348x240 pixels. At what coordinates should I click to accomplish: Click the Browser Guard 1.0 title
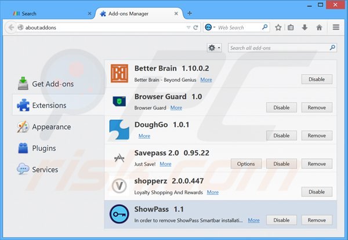point(168,96)
